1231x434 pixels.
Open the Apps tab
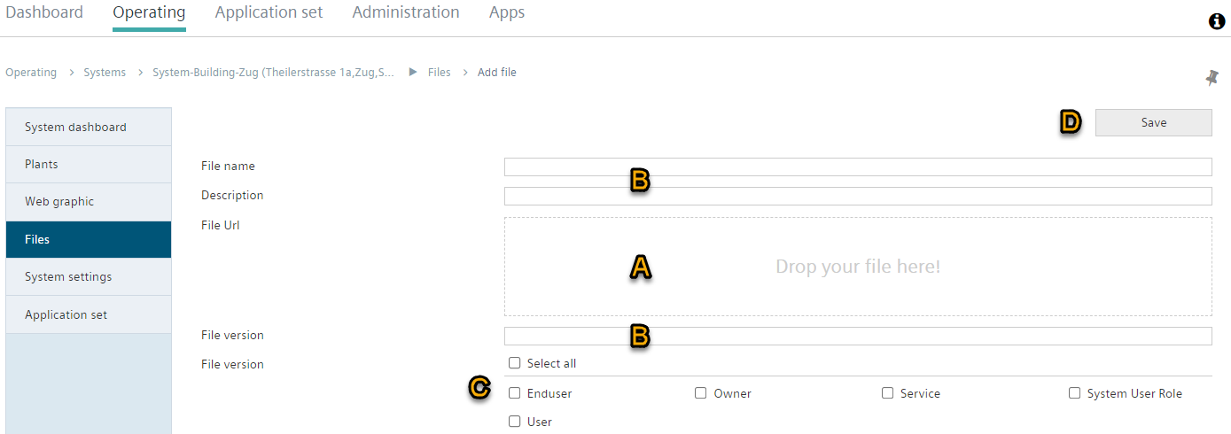(507, 12)
